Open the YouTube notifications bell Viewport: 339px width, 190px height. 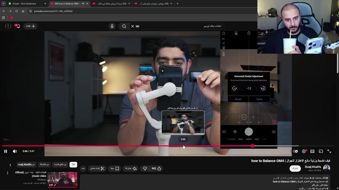(17, 26)
